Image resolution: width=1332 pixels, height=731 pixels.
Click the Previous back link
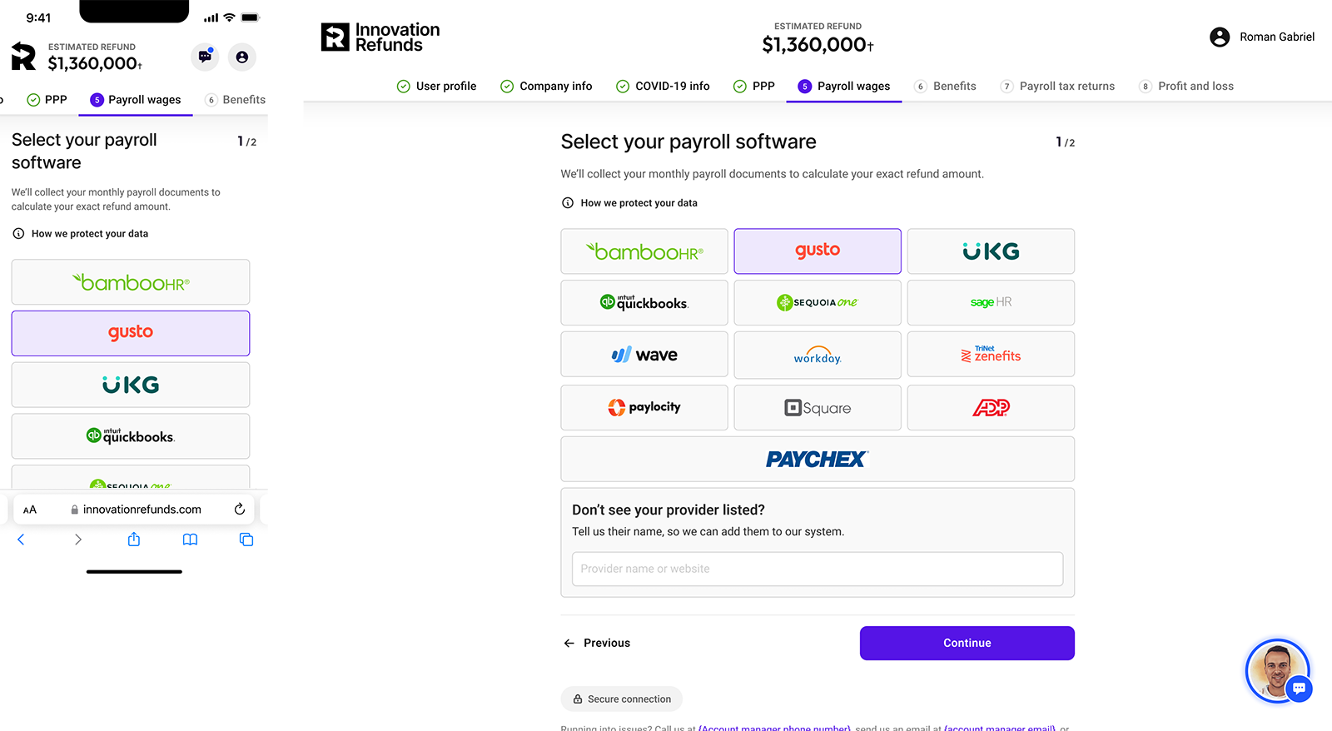(597, 643)
